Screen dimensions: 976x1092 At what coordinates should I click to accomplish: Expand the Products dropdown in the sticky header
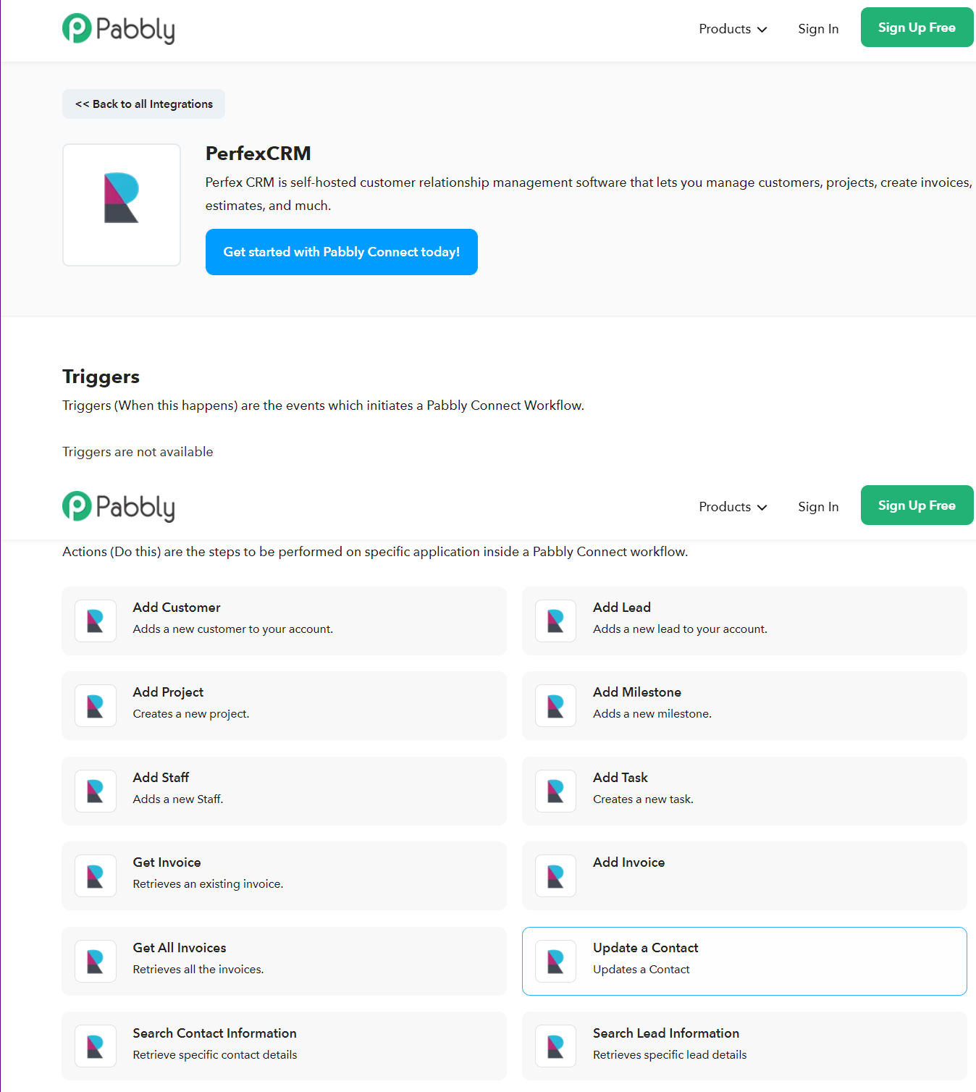733,507
